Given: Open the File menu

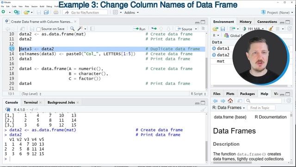Looking at the screenshot, I should [2, 6].
